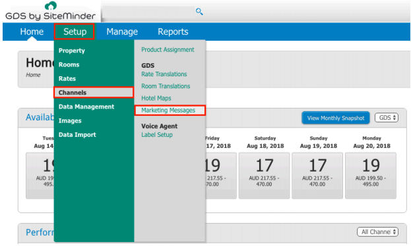Open the Setup menu
The height and width of the screenshot is (246, 411).
pos(75,32)
